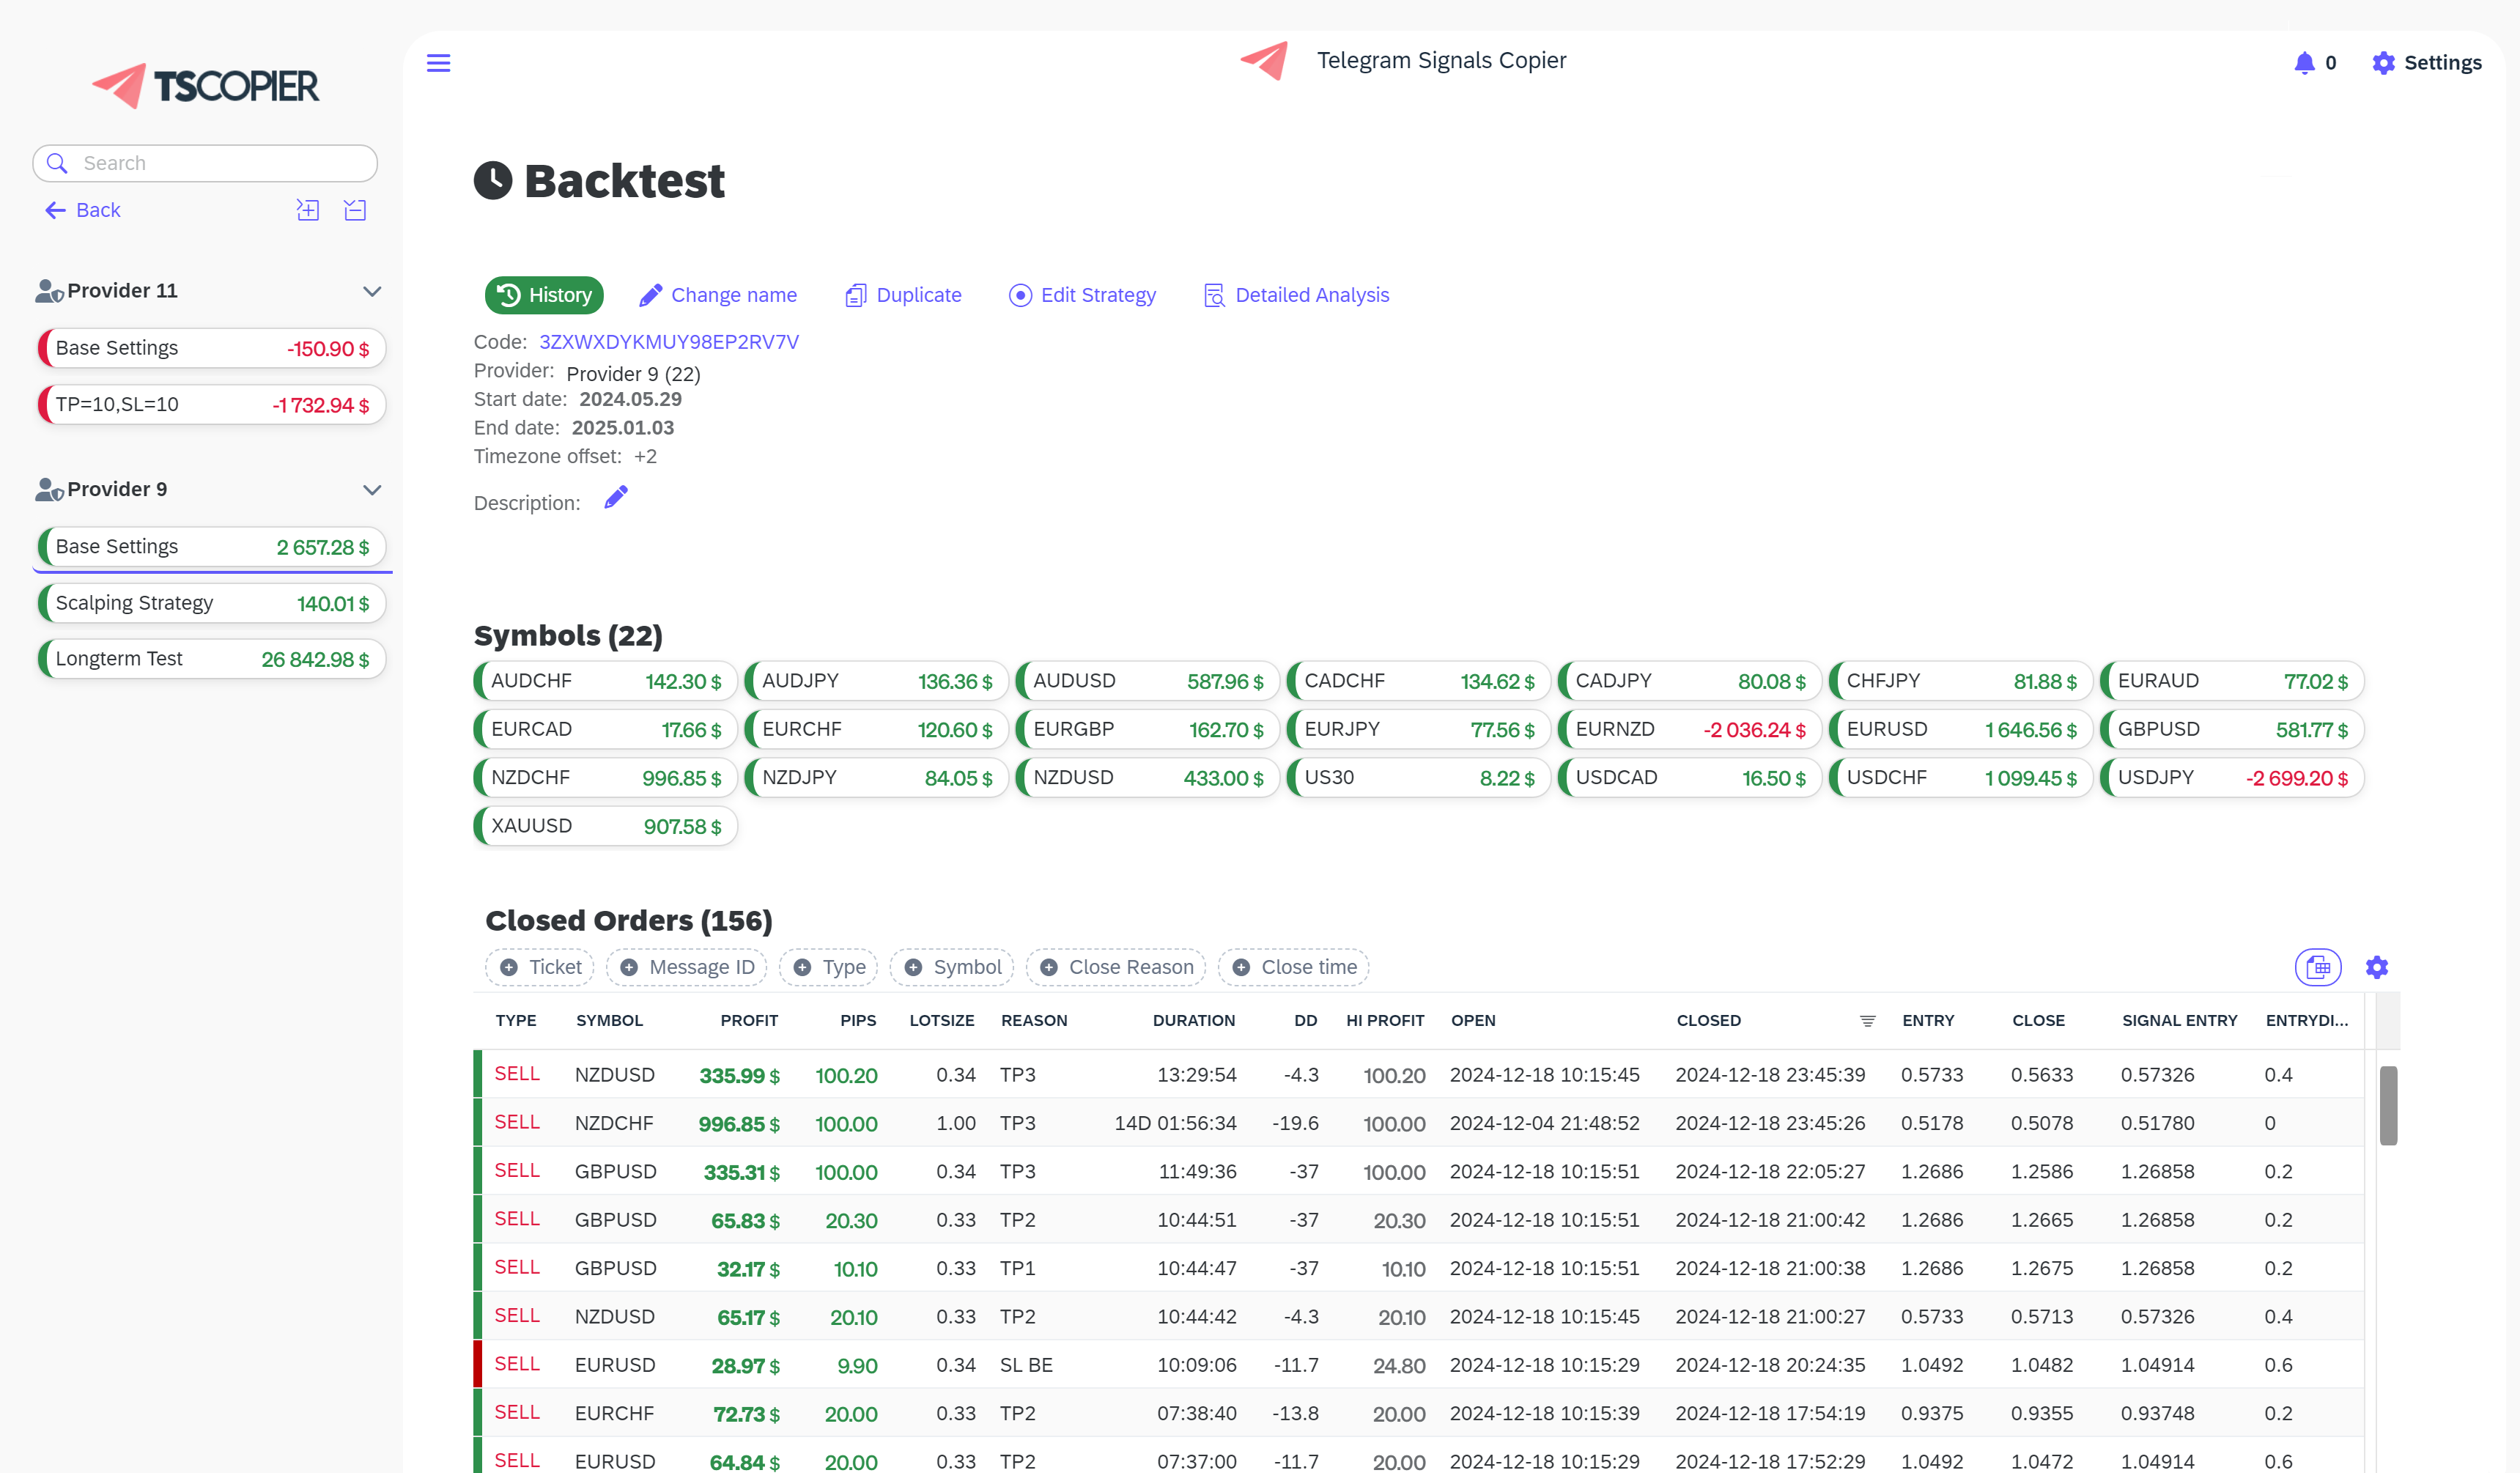2520x1473 pixels.
Task: Click inside the Search field
Action: [x=205, y=162]
